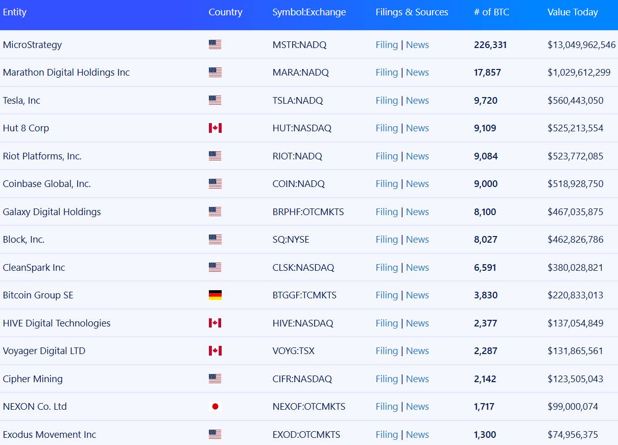Viewport: 618px width, 445px height.
Task: Click the Canada flag beside Hut 8 Corp
Action: (215, 128)
